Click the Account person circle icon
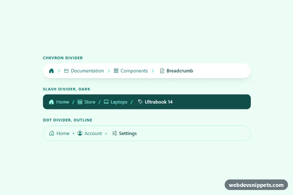The width and height of the screenshot is (293, 195). 80,133
